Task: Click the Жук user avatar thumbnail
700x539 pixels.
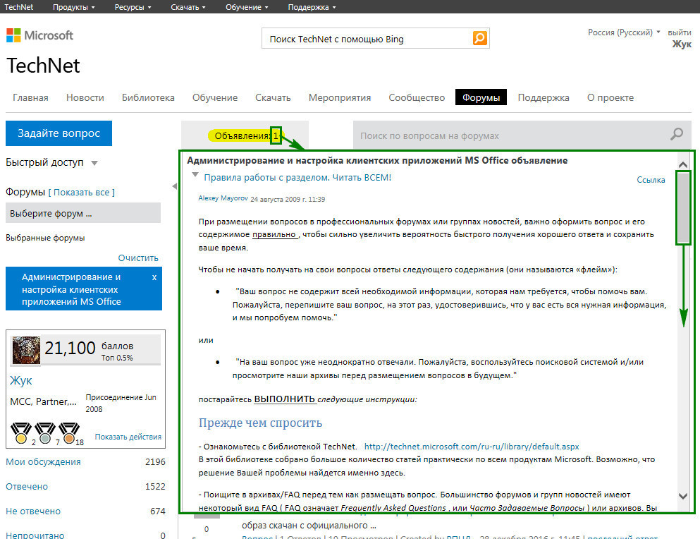Action: (26, 350)
